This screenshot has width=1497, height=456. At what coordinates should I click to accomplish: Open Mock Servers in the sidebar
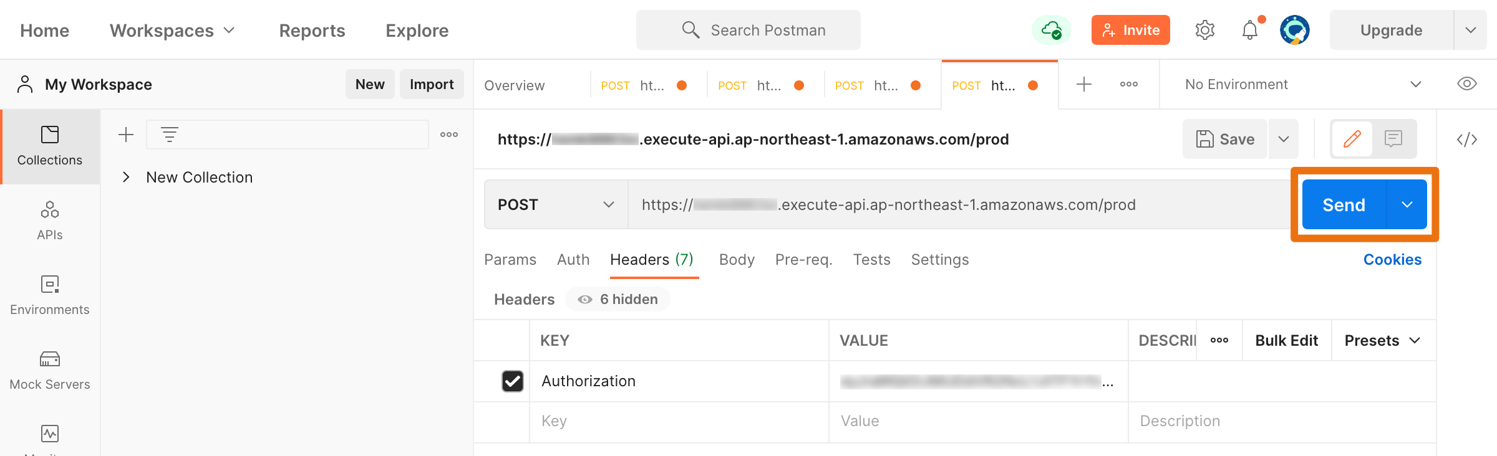click(x=50, y=371)
